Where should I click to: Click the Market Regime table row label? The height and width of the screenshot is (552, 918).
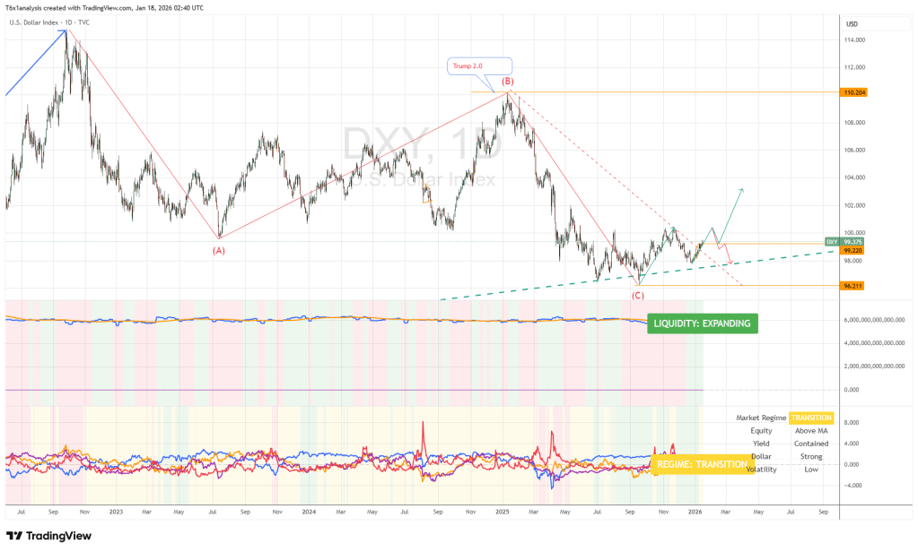(760, 418)
